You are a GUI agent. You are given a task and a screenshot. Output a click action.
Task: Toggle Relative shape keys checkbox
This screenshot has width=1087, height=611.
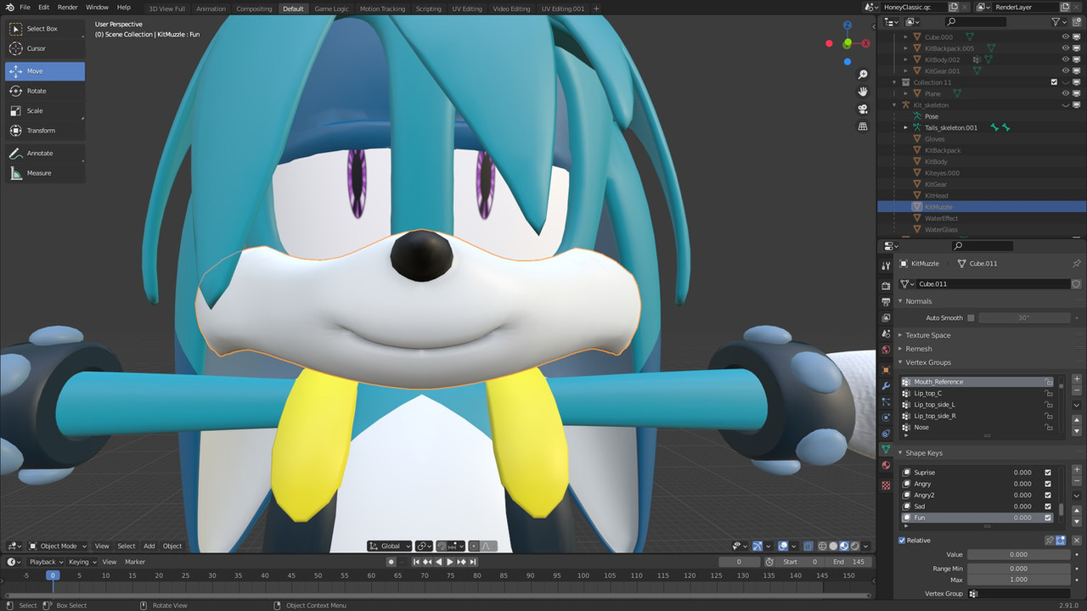pyautogui.click(x=902, y=541)
